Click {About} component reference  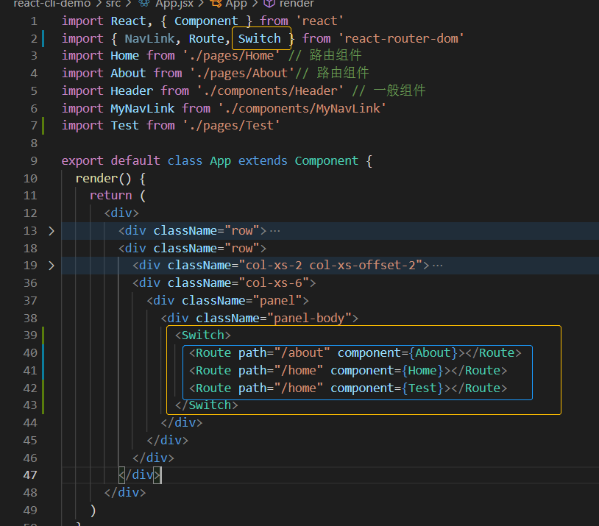click(x=433, y=353)
